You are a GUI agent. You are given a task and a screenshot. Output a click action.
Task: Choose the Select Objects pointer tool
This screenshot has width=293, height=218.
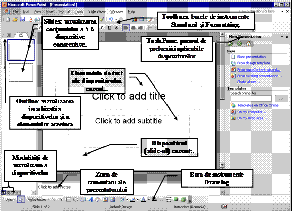click(x=21, y=200)
